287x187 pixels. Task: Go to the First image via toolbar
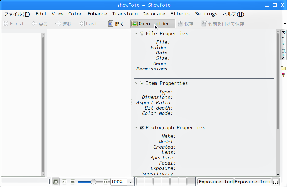tap(13, 24)
